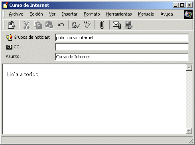Open the Edición menu
The height and width of the screenshot is (145, 195).
click(36, 14)
